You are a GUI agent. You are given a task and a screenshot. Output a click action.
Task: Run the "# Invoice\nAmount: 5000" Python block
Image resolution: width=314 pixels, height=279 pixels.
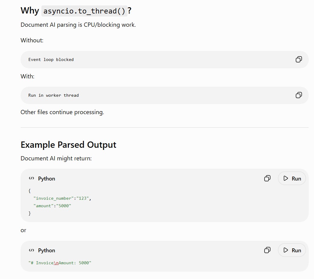click(x=292, y=250)
